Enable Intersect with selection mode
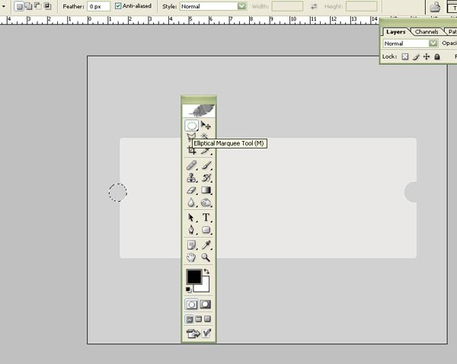The image size is (457, 364). click(47, 6)
